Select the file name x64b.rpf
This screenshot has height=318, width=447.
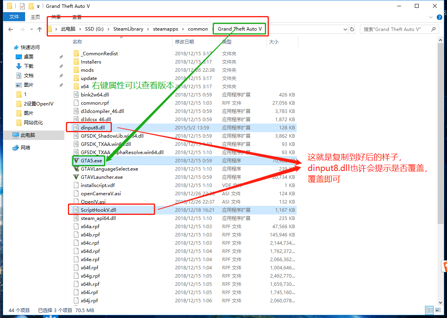pyautogui.click(x=90, y=235)
